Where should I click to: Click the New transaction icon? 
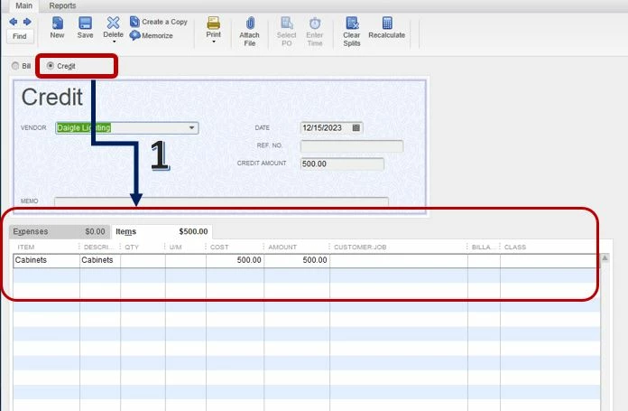[57, 23]
